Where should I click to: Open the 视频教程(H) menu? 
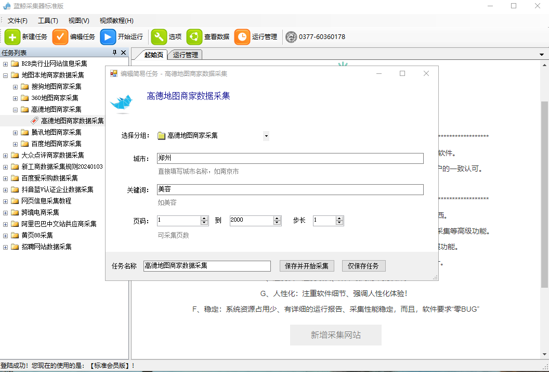pyautogui.click(x=116, y=21)
